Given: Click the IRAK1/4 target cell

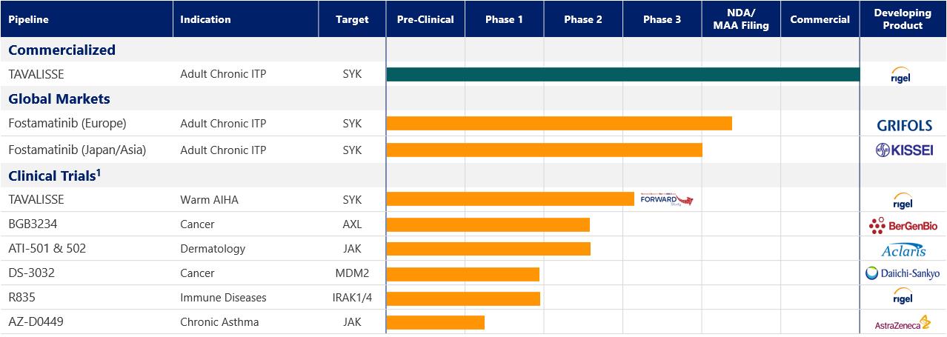Looking at the screenshot, I should pos(351,297).
